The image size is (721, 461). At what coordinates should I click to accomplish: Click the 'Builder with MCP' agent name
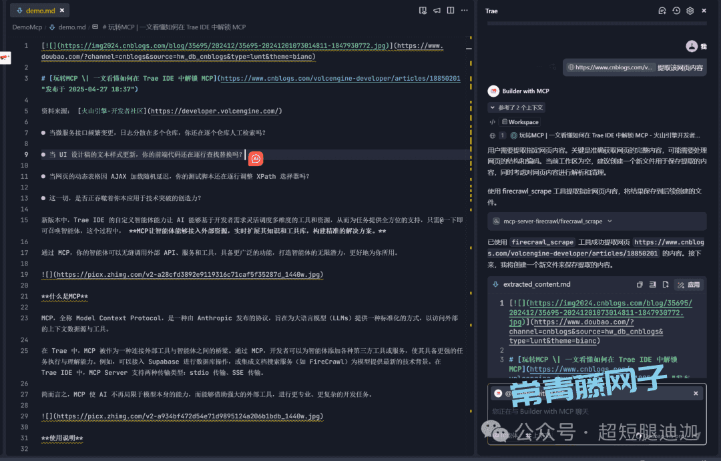[x=525, y=91]
